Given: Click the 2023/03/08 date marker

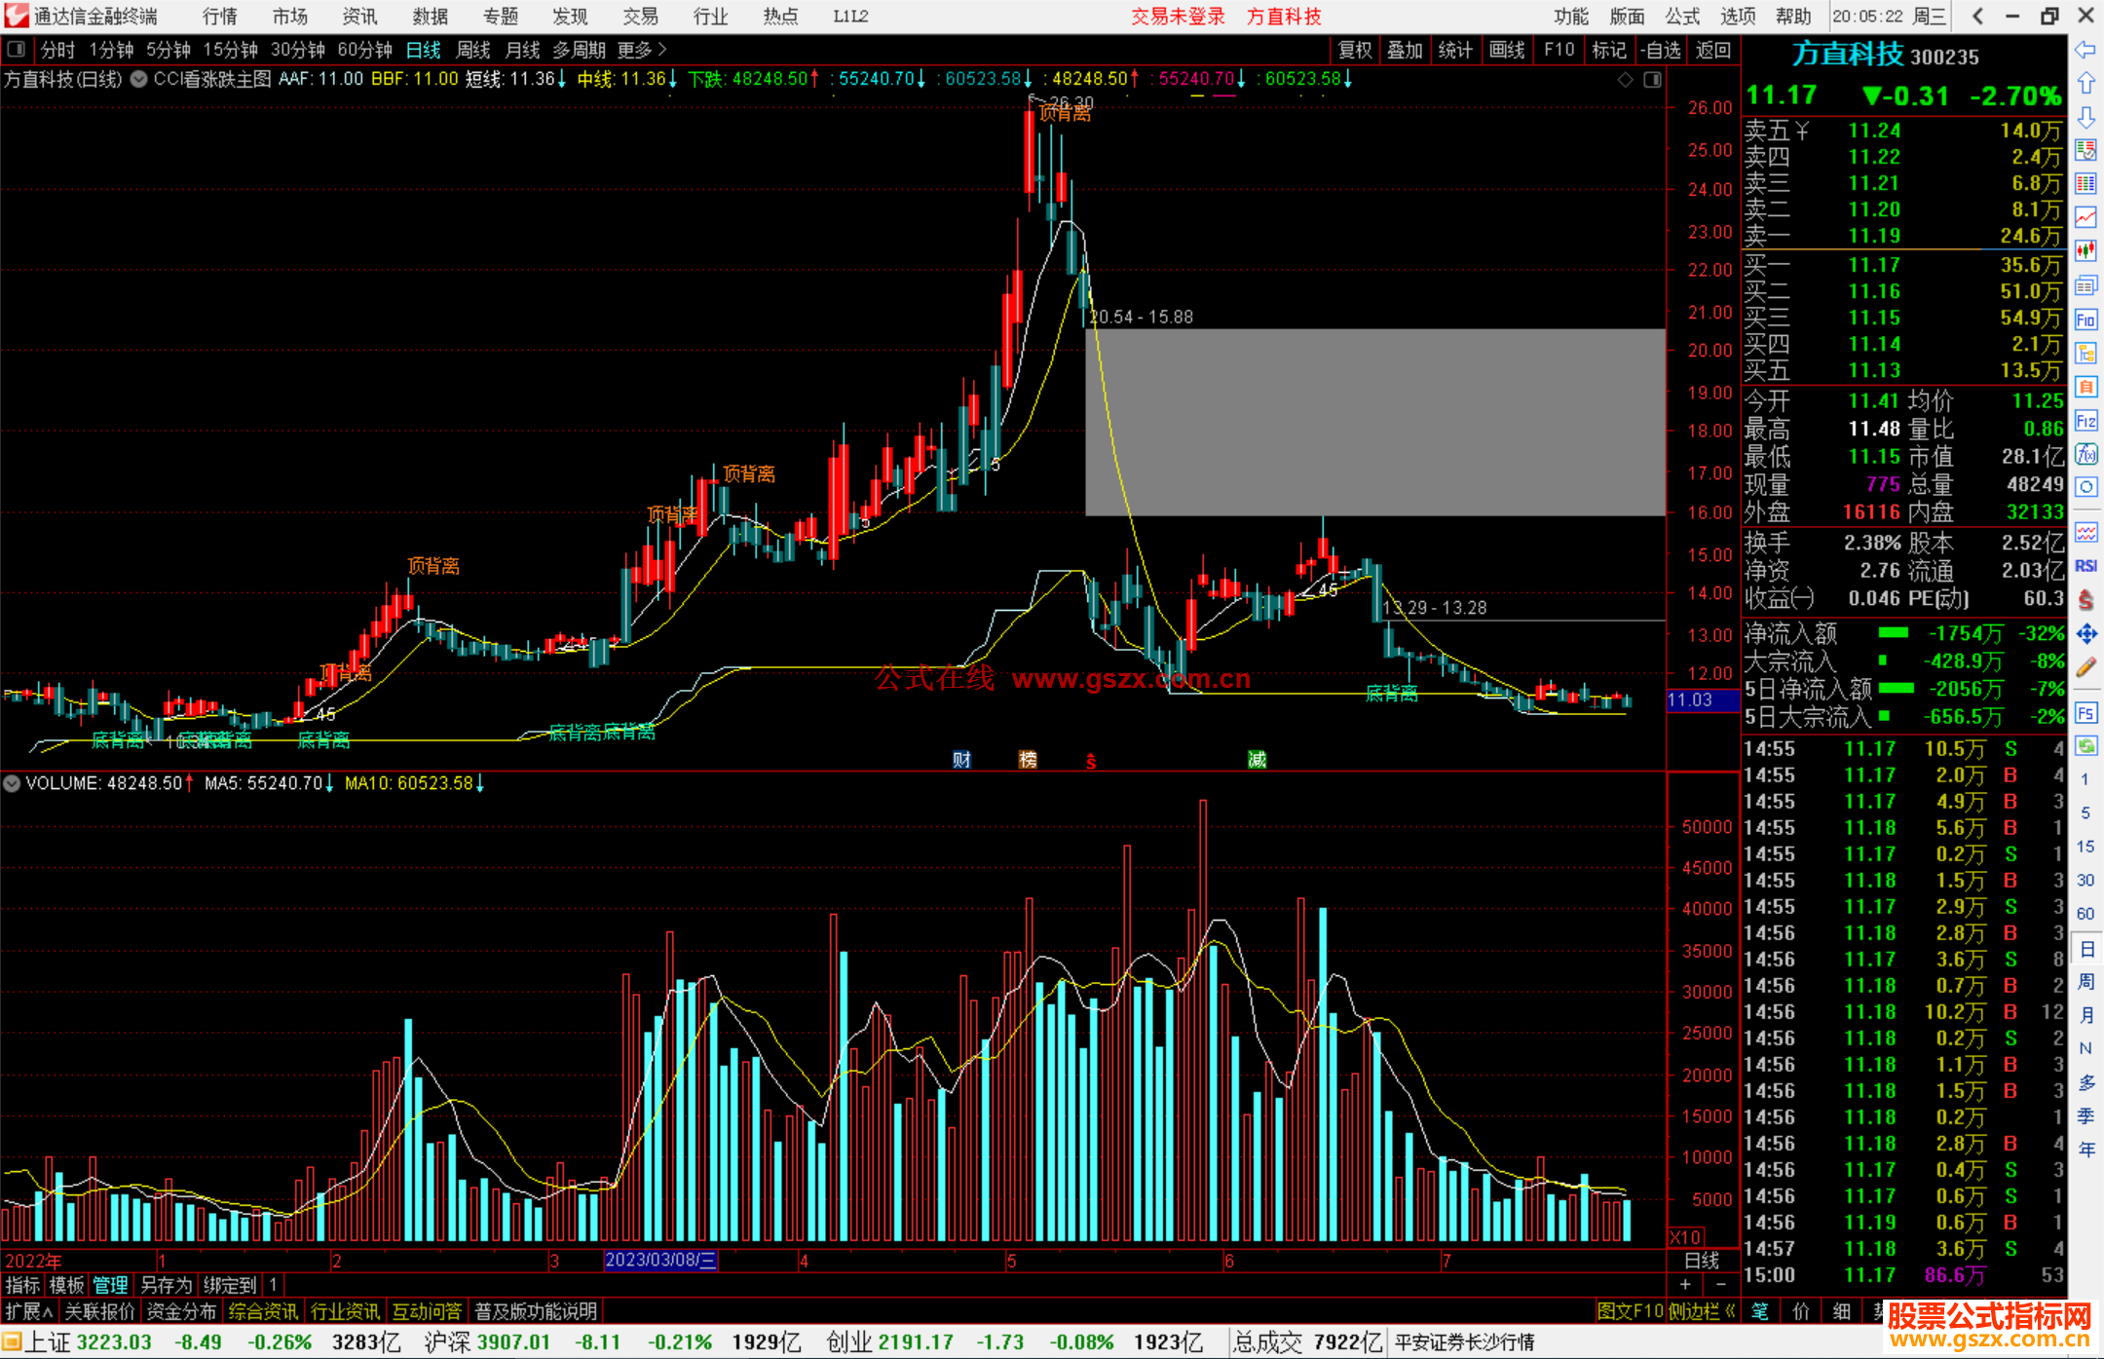Looking at the screenshot, I should click(x=660, y=1260).
